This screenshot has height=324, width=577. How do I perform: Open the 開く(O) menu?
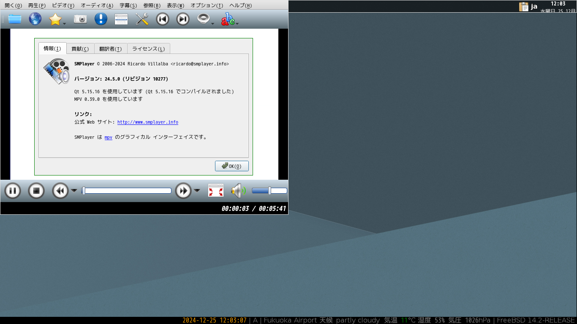point(13,5)
